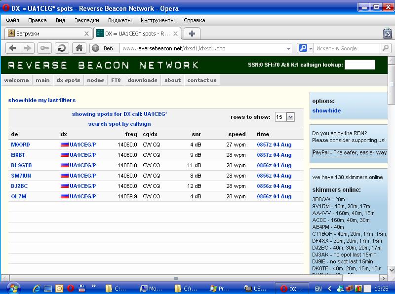This screenshot has height=294, width=395.
Task: Open spotter M0ORD link
Action: (x=20, y=145)
